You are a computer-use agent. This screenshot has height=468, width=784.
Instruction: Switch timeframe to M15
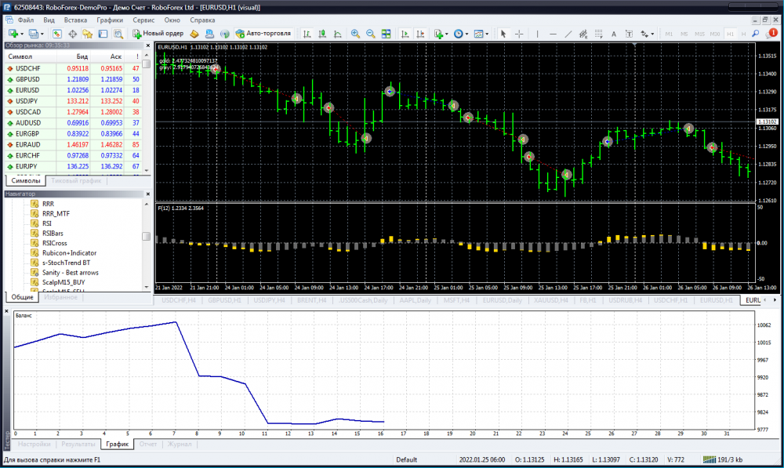(699, 34)
